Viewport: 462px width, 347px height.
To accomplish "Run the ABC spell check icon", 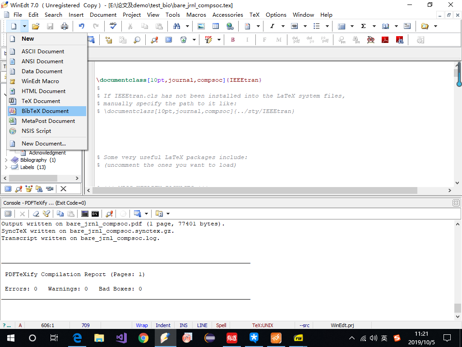I will click(113, 26).
